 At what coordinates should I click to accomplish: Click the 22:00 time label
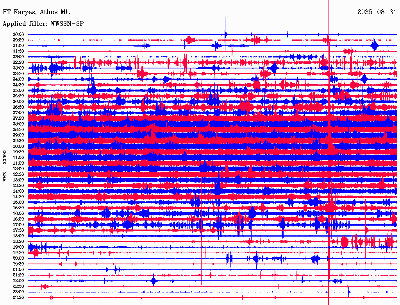click(x=18, y=280)
